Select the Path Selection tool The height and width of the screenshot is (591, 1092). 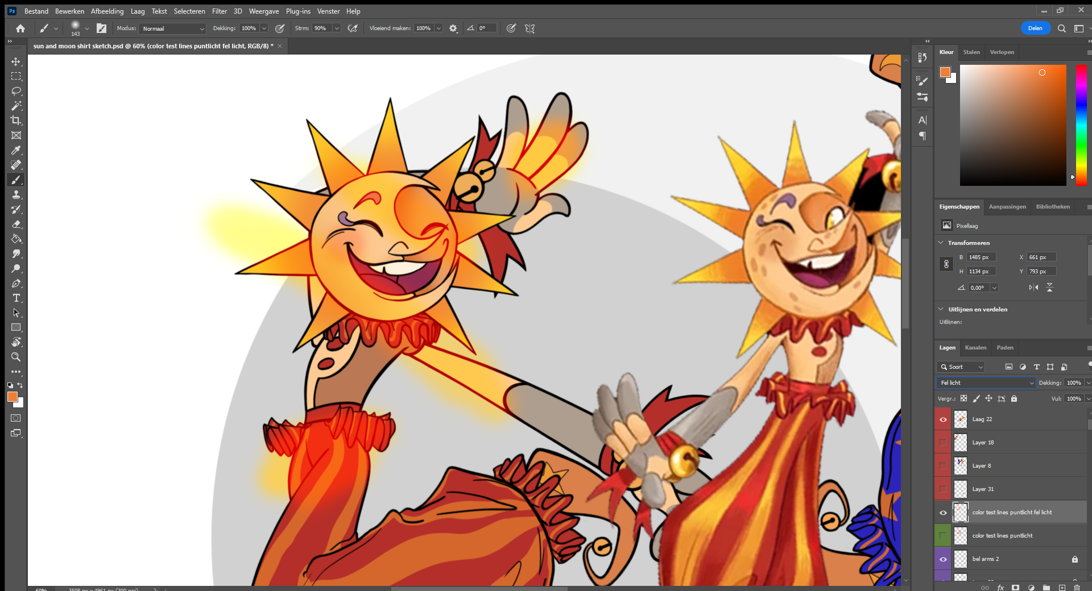[16, 313]
